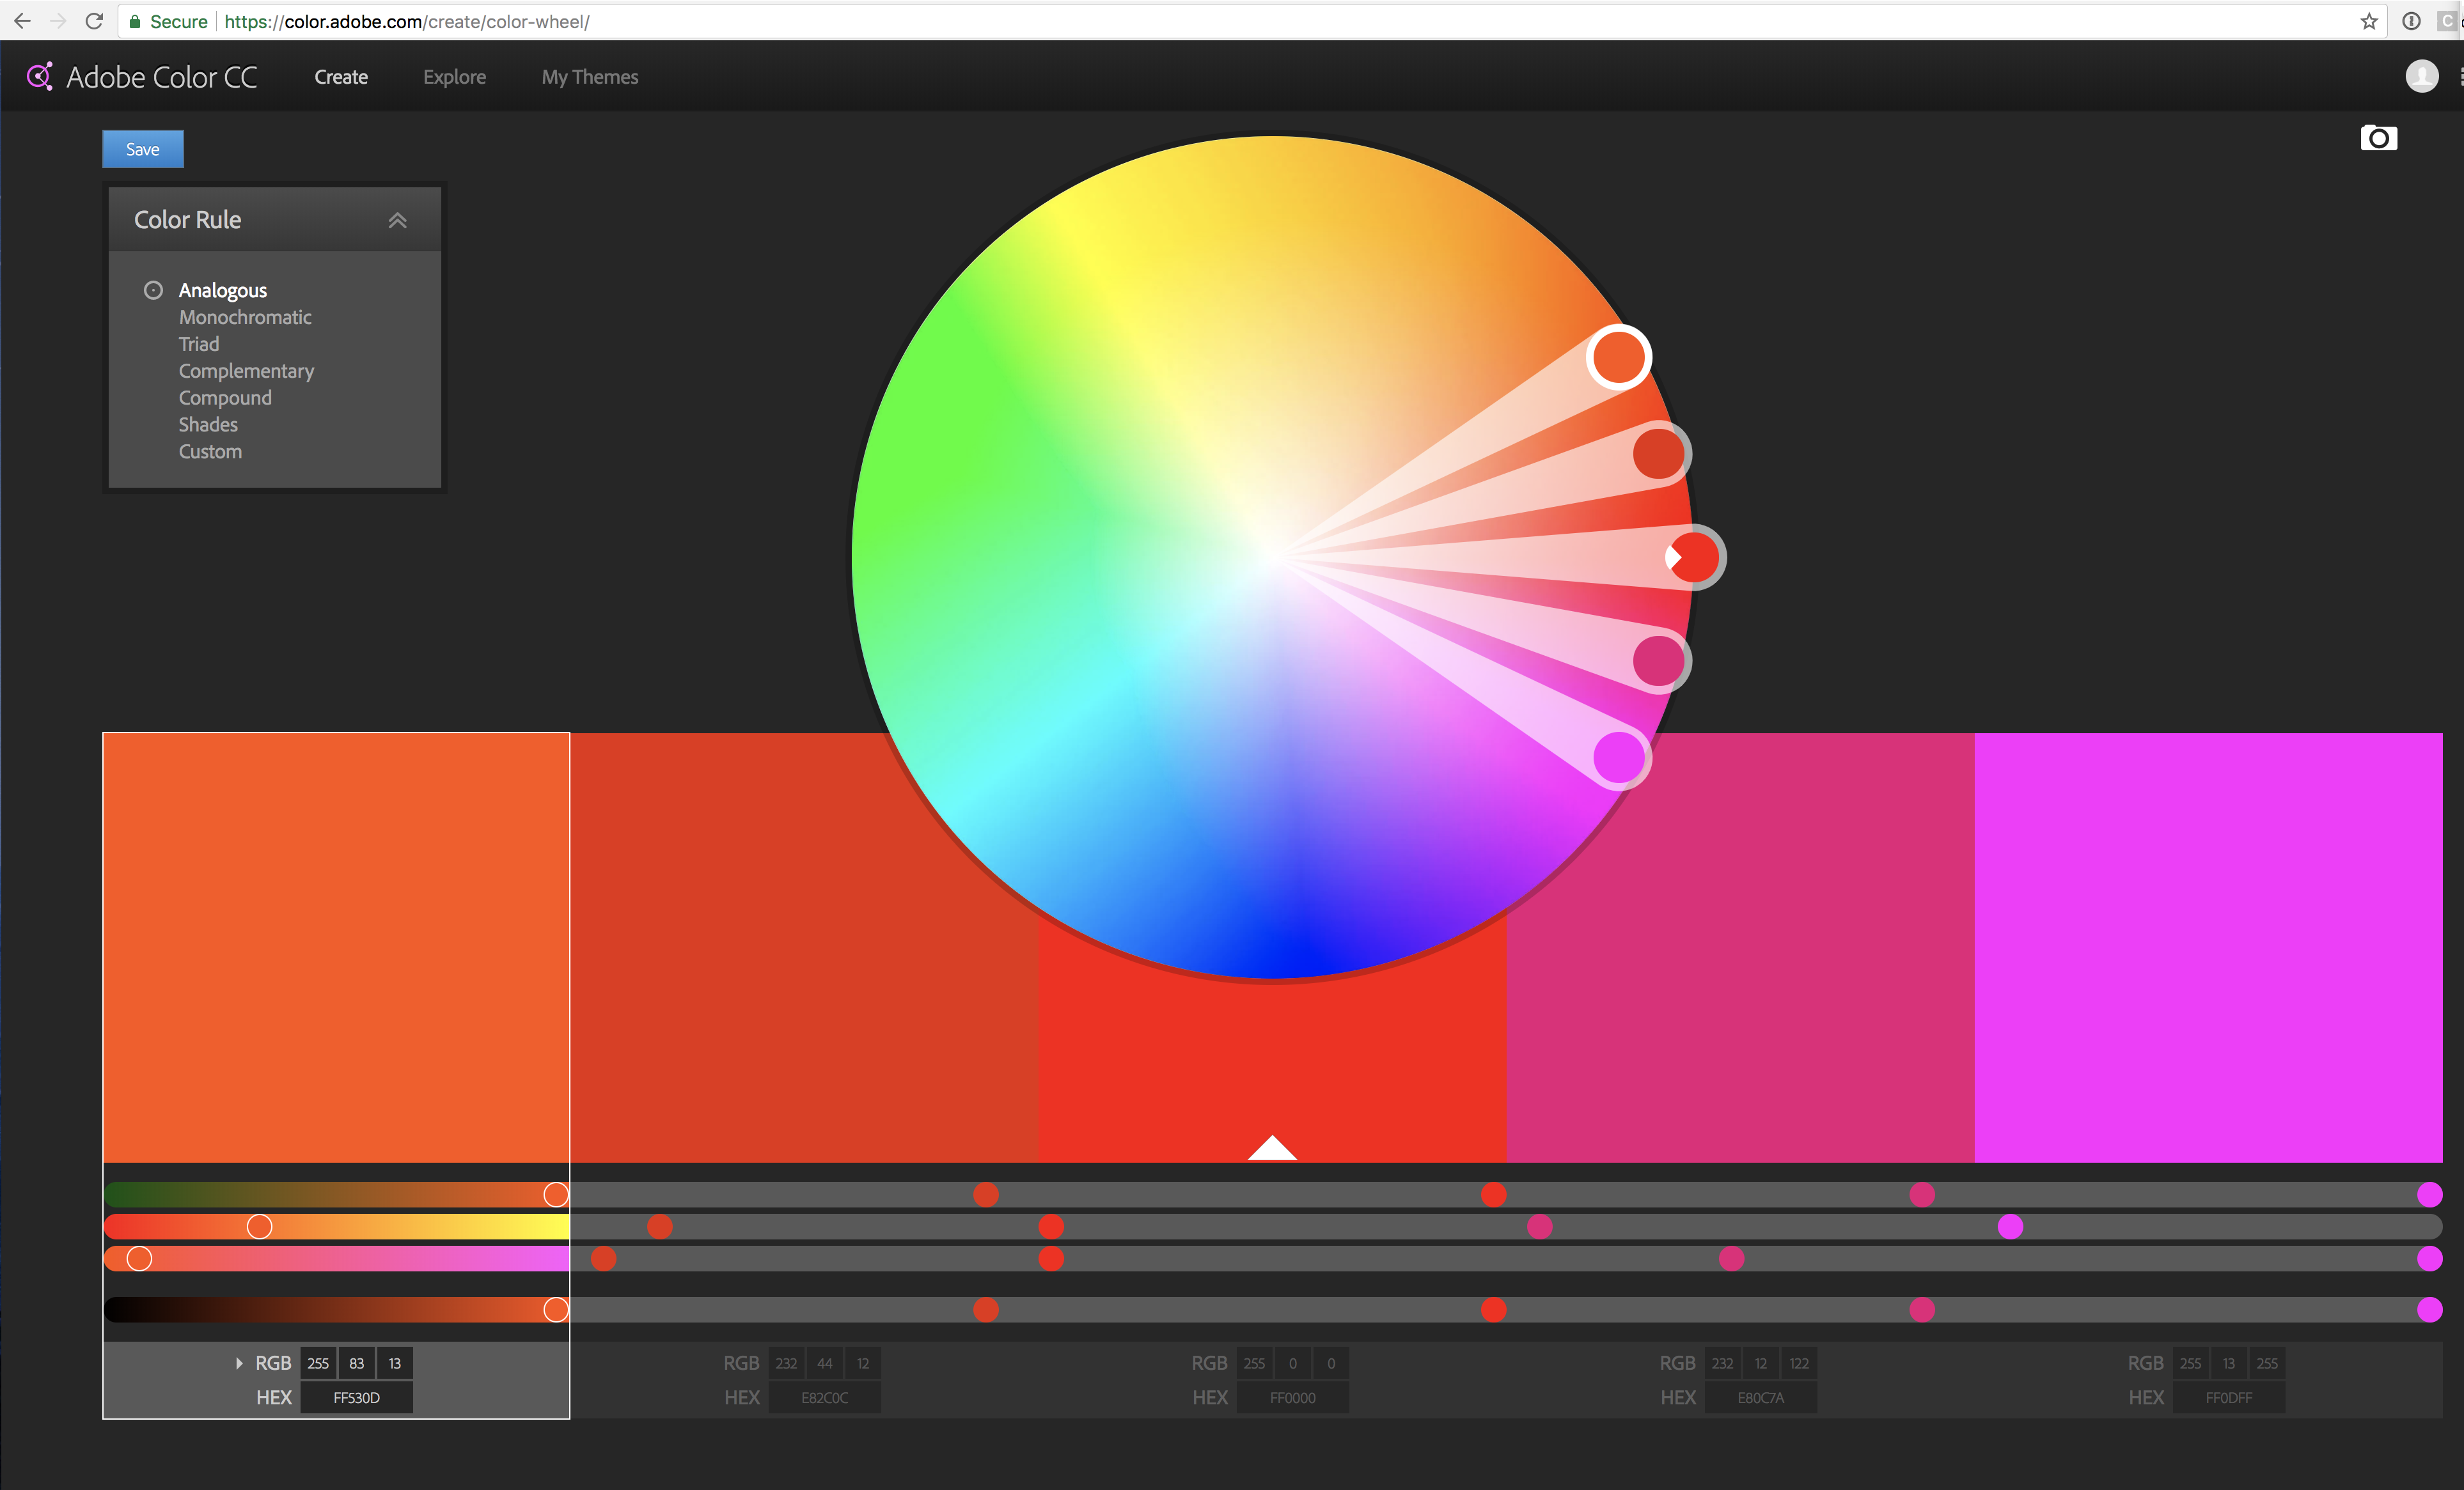Reload the page with the refresh icon

pyautogui.click(x=94, y=21)
